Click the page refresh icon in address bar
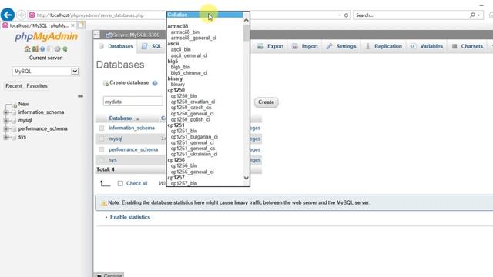Screen dimensions: 493x277 click(346, 15)
